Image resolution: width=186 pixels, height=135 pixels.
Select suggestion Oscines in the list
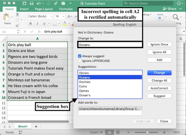coord(110,82)
